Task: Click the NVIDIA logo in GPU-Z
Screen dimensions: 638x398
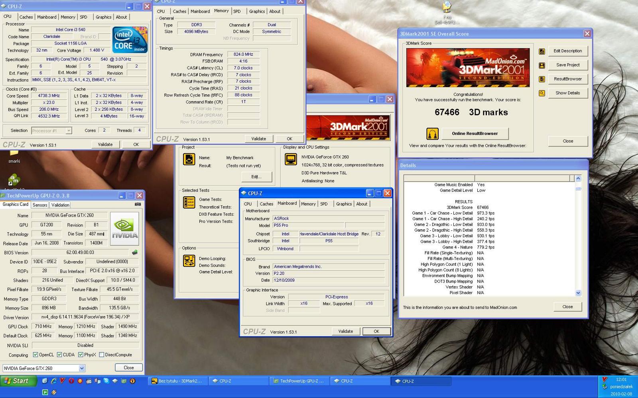Action: (124, 228)
